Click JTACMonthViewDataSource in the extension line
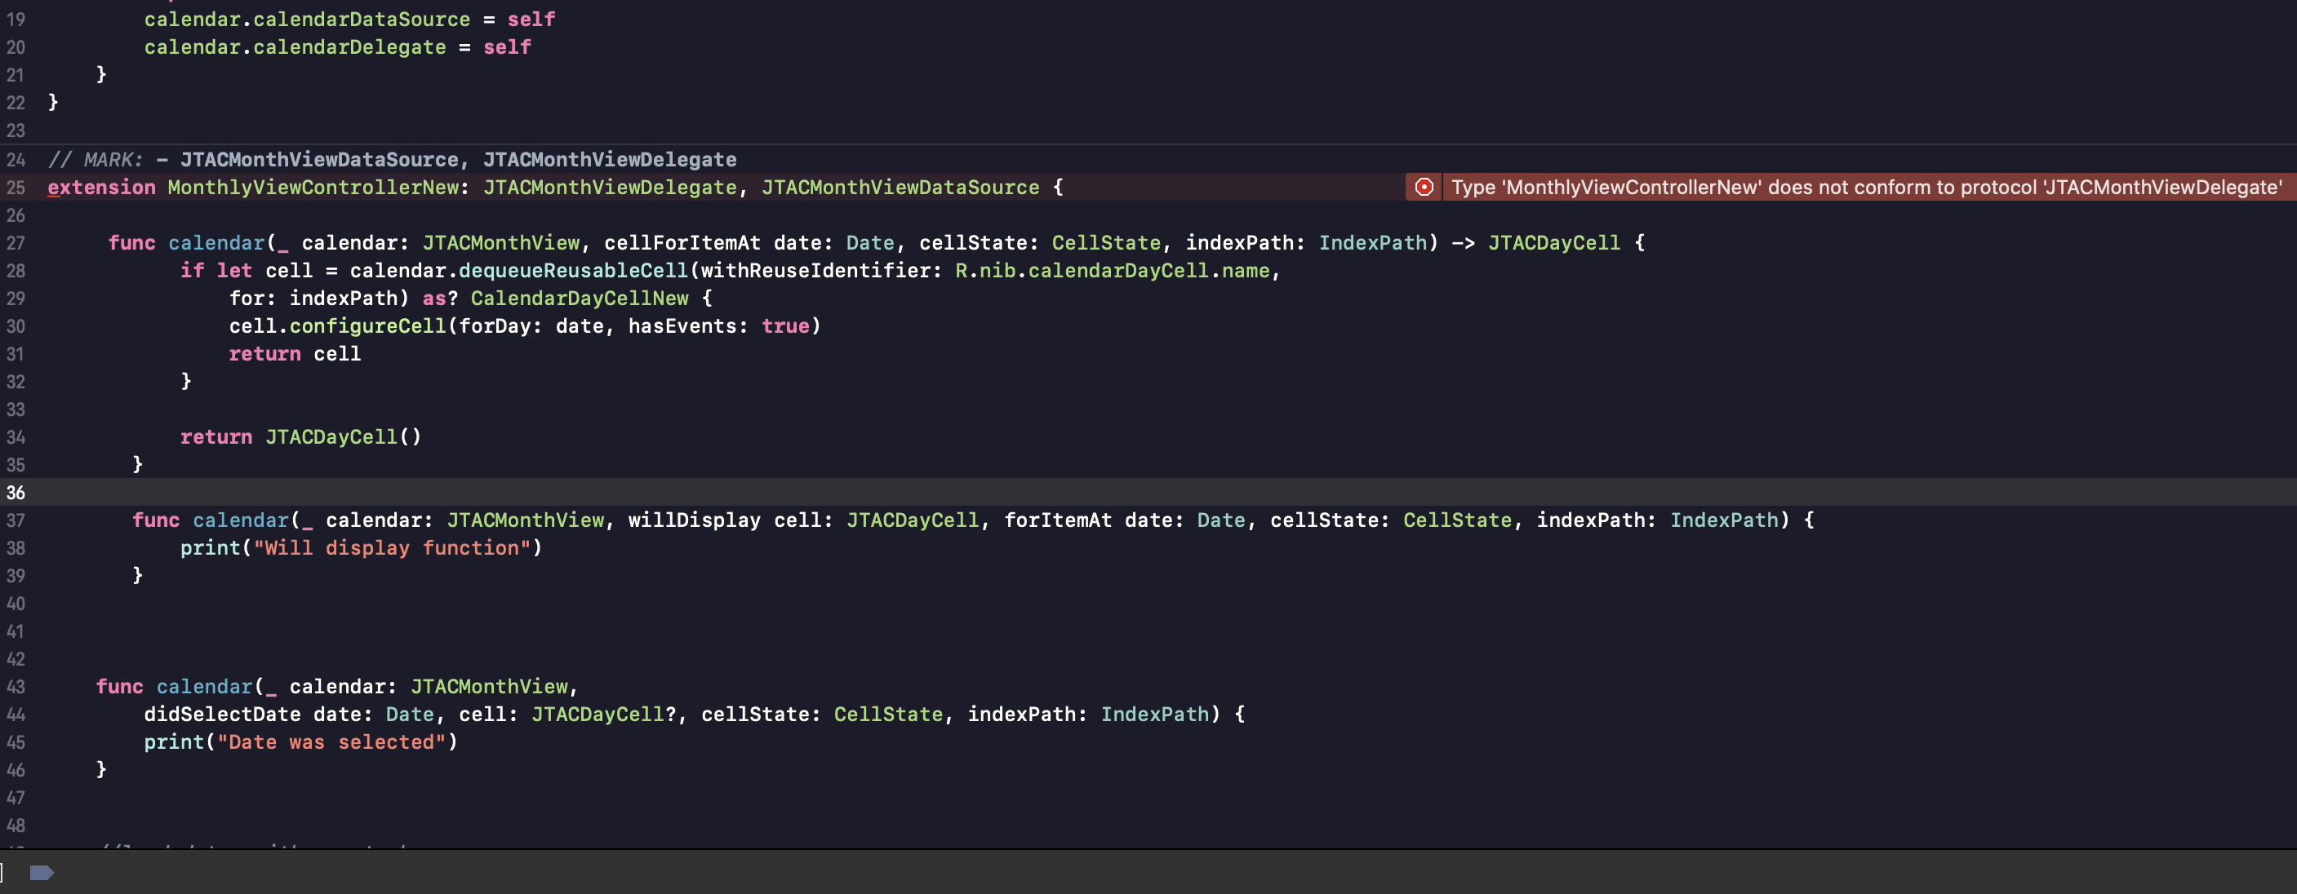The width and height of the screenshot is (2297, 894). [900, 187]
